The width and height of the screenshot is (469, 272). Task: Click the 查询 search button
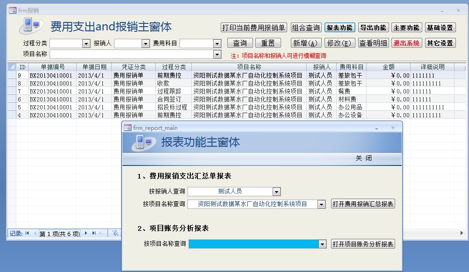click(x=240, y=43)
